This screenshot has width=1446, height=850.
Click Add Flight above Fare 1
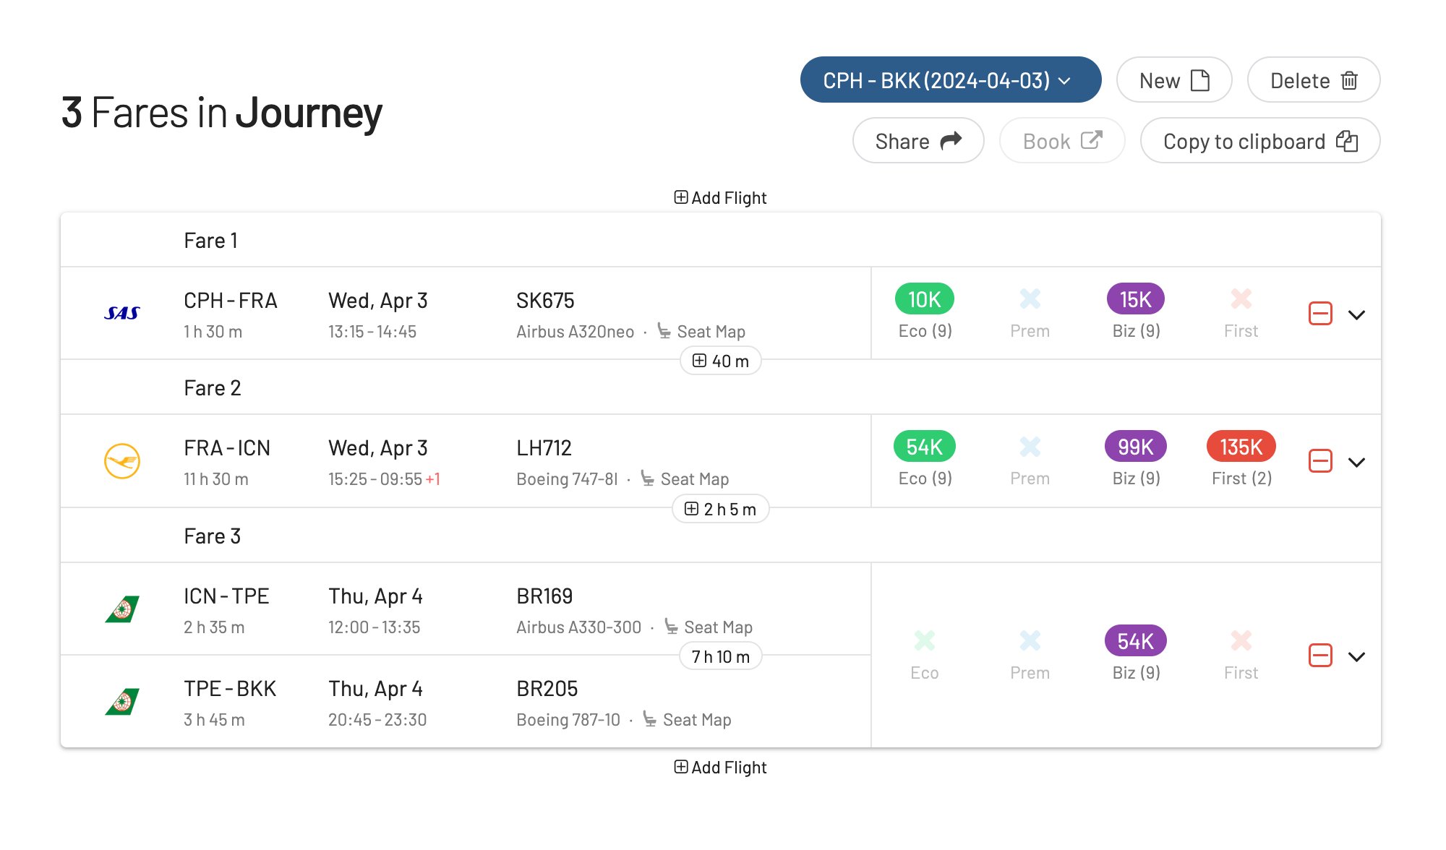pos(720,197)
